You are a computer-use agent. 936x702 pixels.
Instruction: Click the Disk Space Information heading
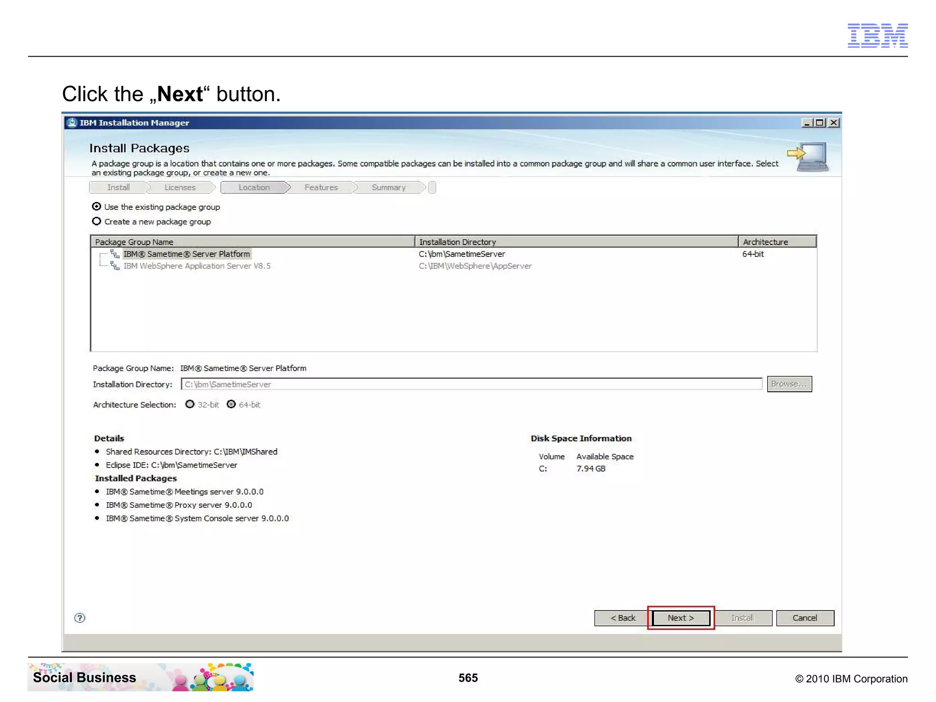[x=581, y=438]
